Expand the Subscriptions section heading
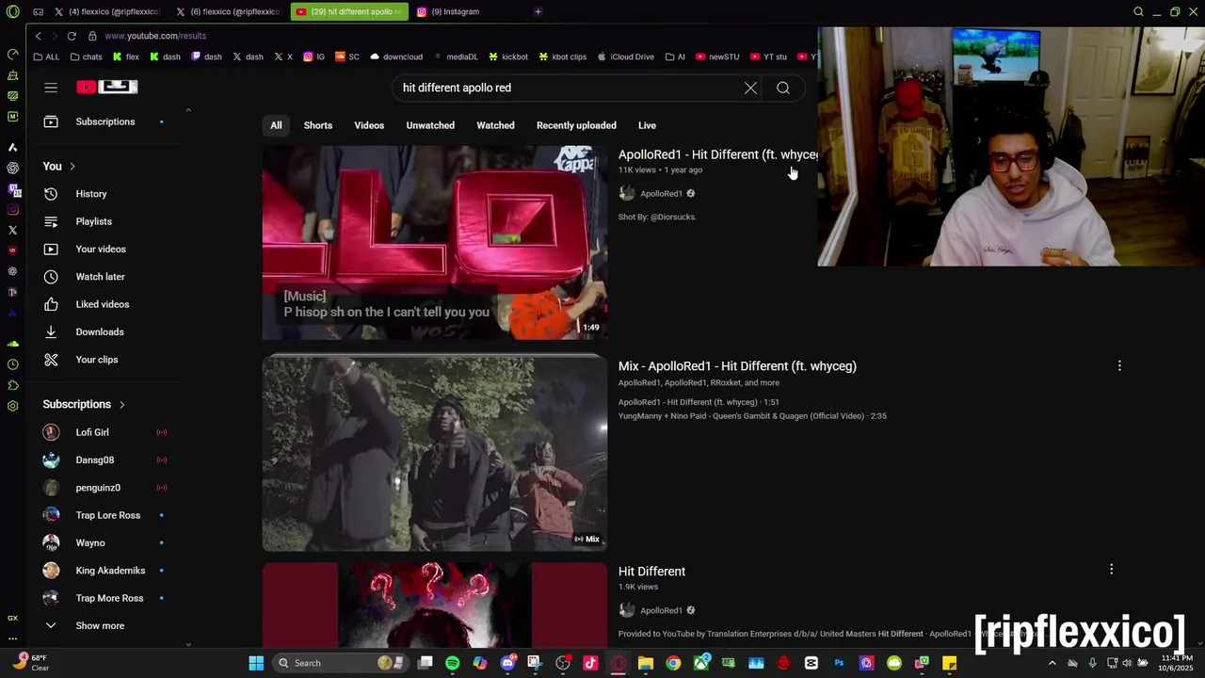Viewport: 1205px width, 678px height. pos(84,404)
